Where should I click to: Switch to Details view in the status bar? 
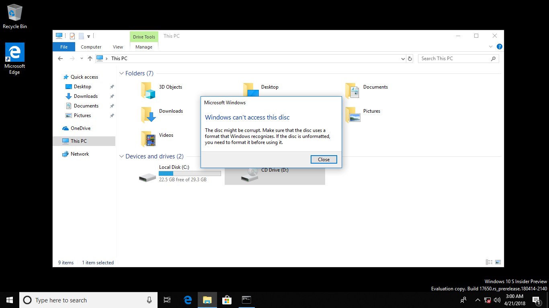pyautogui.click(x=489, y=262)
